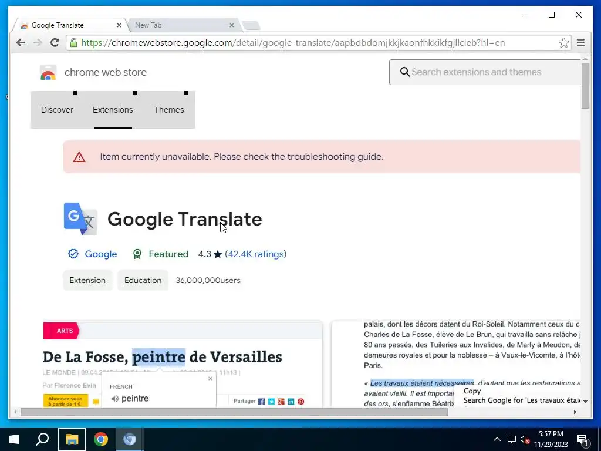The image size is (601, 451).
Task: Click the Chromium taskbar icon
Action: (130, 439)
